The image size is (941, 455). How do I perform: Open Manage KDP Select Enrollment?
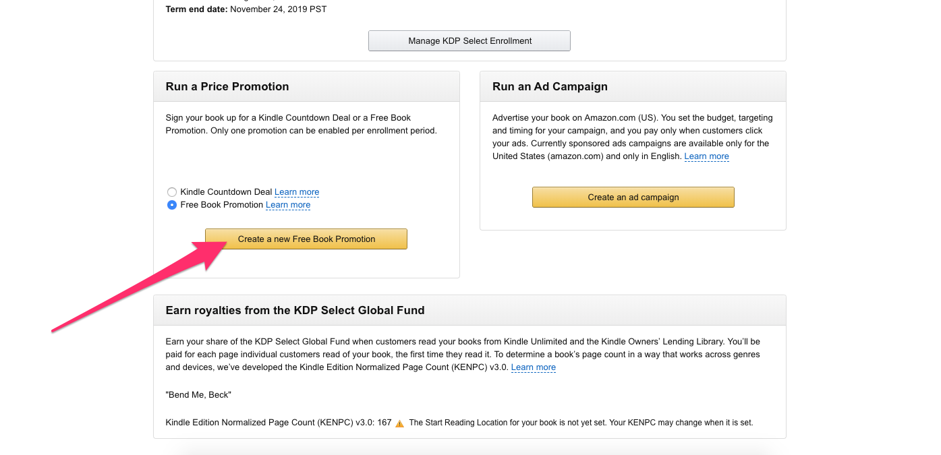469,40
